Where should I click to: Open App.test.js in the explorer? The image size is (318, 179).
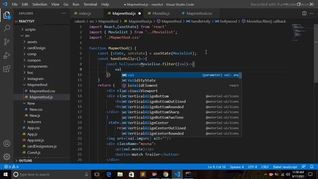click(x=35, y=140)
